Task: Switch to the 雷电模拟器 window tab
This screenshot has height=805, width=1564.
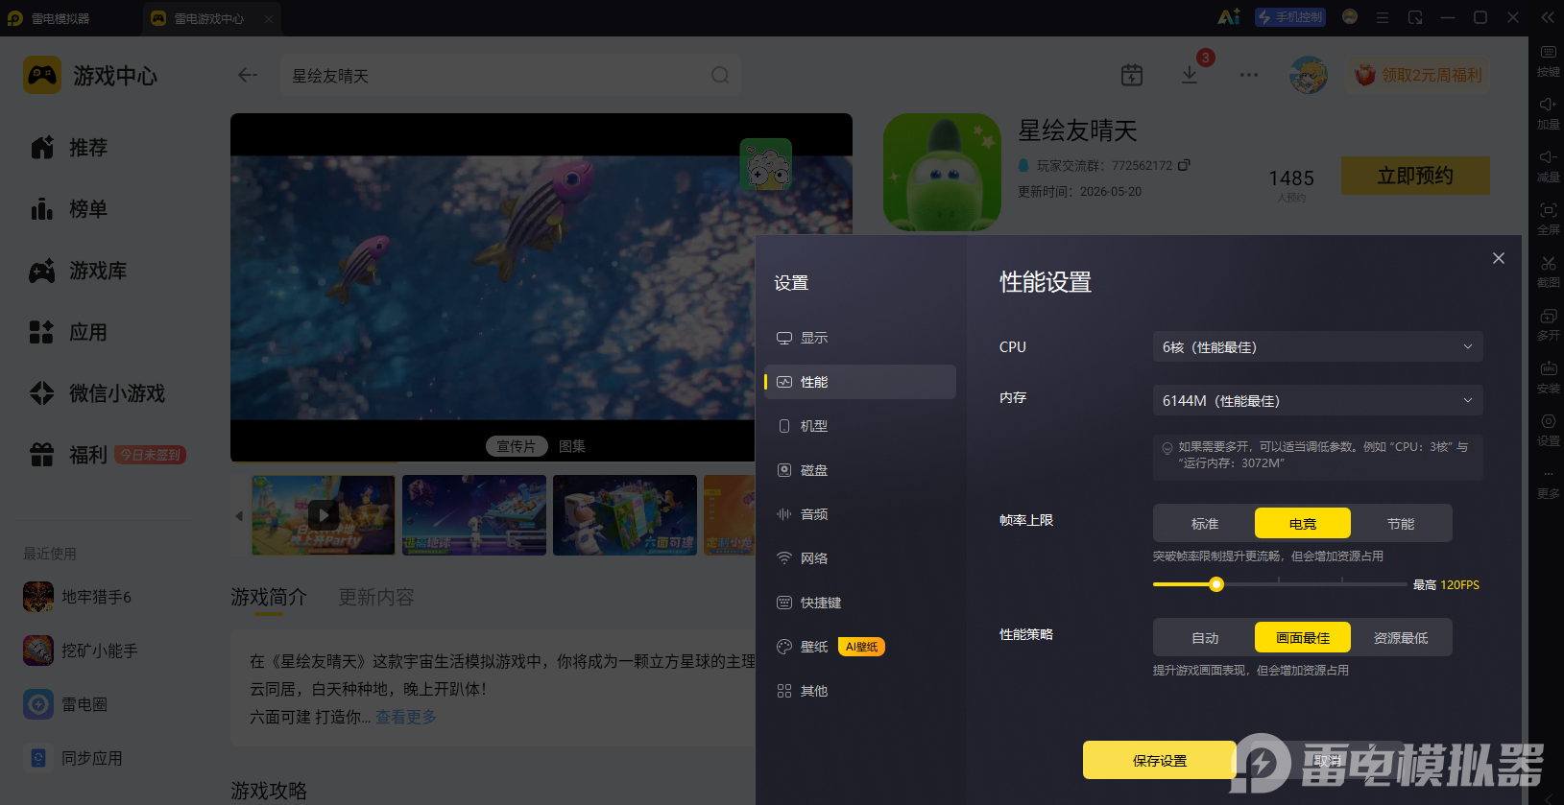Action: pyautogui.click(x=48, y=18)
